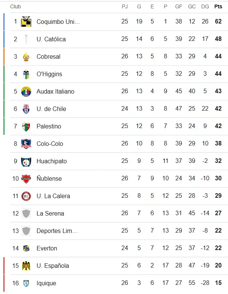This screenshot has height=294, width=228.
Task: Click the Everton club logo
Action: [x=26, y=248]
